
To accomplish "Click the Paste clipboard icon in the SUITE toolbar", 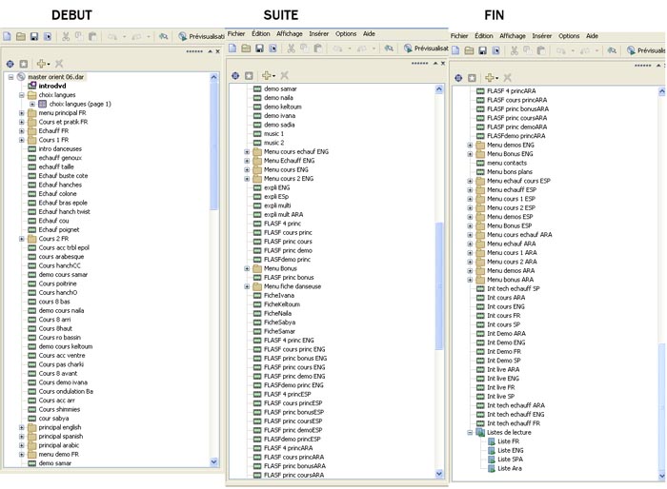I will point(316,48).
